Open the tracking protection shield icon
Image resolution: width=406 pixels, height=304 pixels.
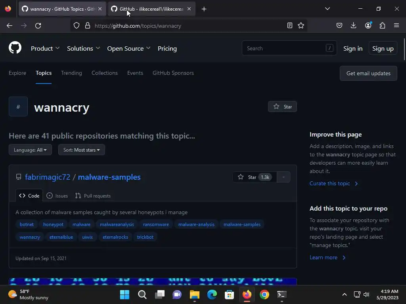77,26
